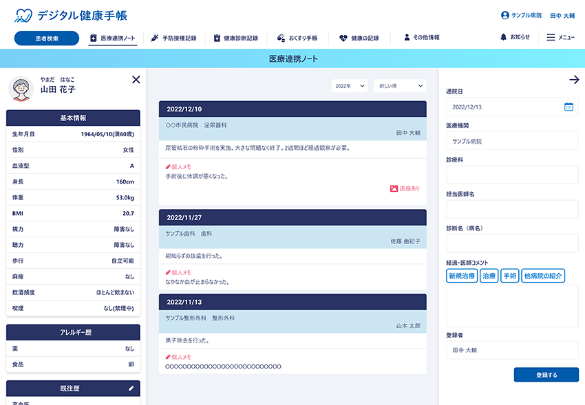
Task: Click the pencil edit icon on 既往歴
Action: [131, 388]
